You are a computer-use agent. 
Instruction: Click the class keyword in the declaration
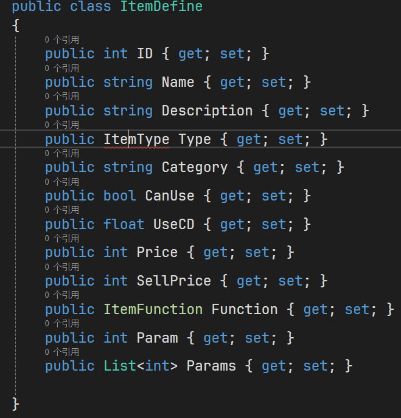tap(90, 7)
